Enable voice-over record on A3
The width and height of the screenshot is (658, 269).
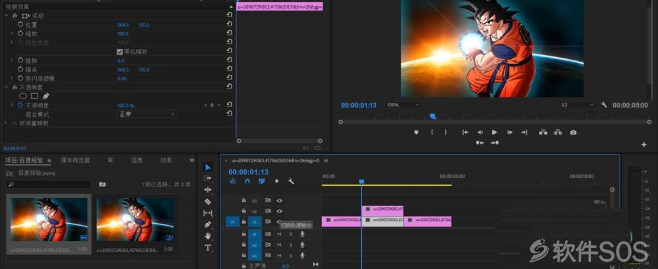(x=302, y=256)
